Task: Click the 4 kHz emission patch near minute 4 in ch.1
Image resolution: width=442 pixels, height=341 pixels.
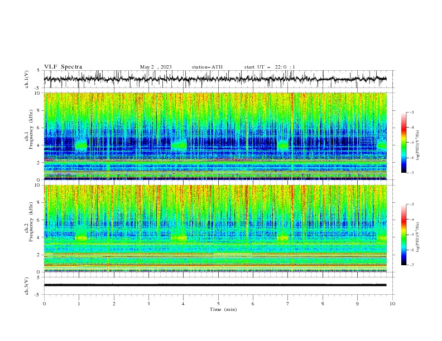Action: click(179, 145)
